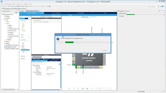Viewport: 166px width, 93px height.
Task: Click the green PA2 pin left of USART2_TX label
Action: click(74, 65)
